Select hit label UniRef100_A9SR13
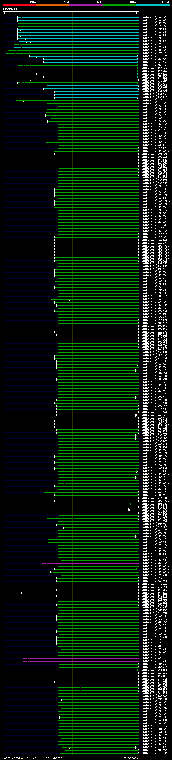 (x=154, y=97)
